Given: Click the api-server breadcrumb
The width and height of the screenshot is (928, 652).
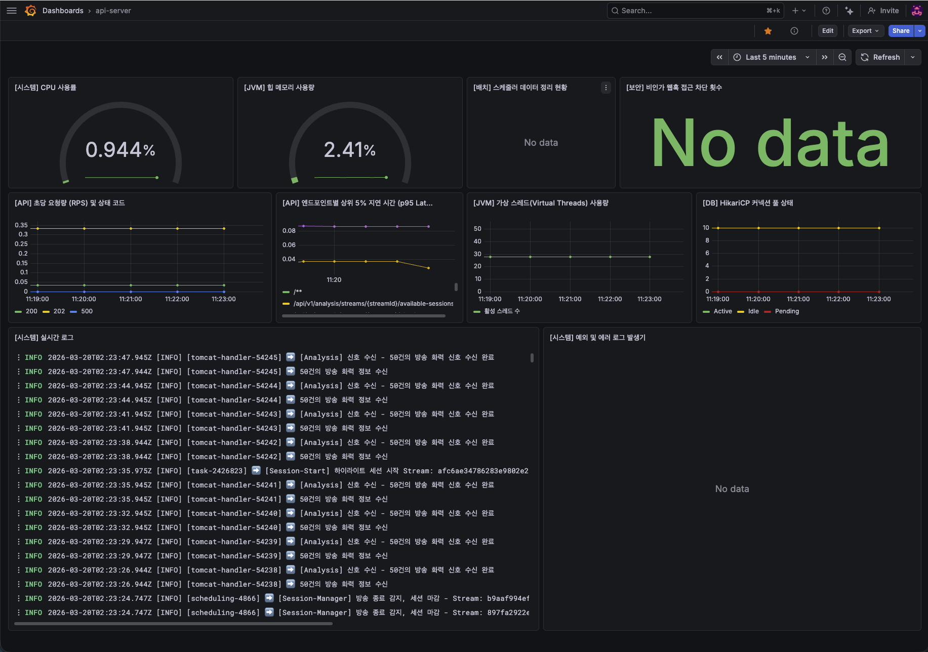Looking at the screenshot, I should click(113, 11).
